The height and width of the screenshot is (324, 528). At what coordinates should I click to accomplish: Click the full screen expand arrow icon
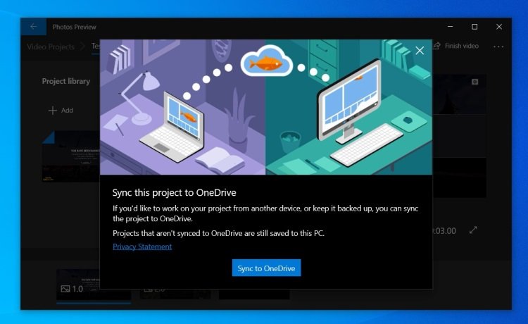473,230
